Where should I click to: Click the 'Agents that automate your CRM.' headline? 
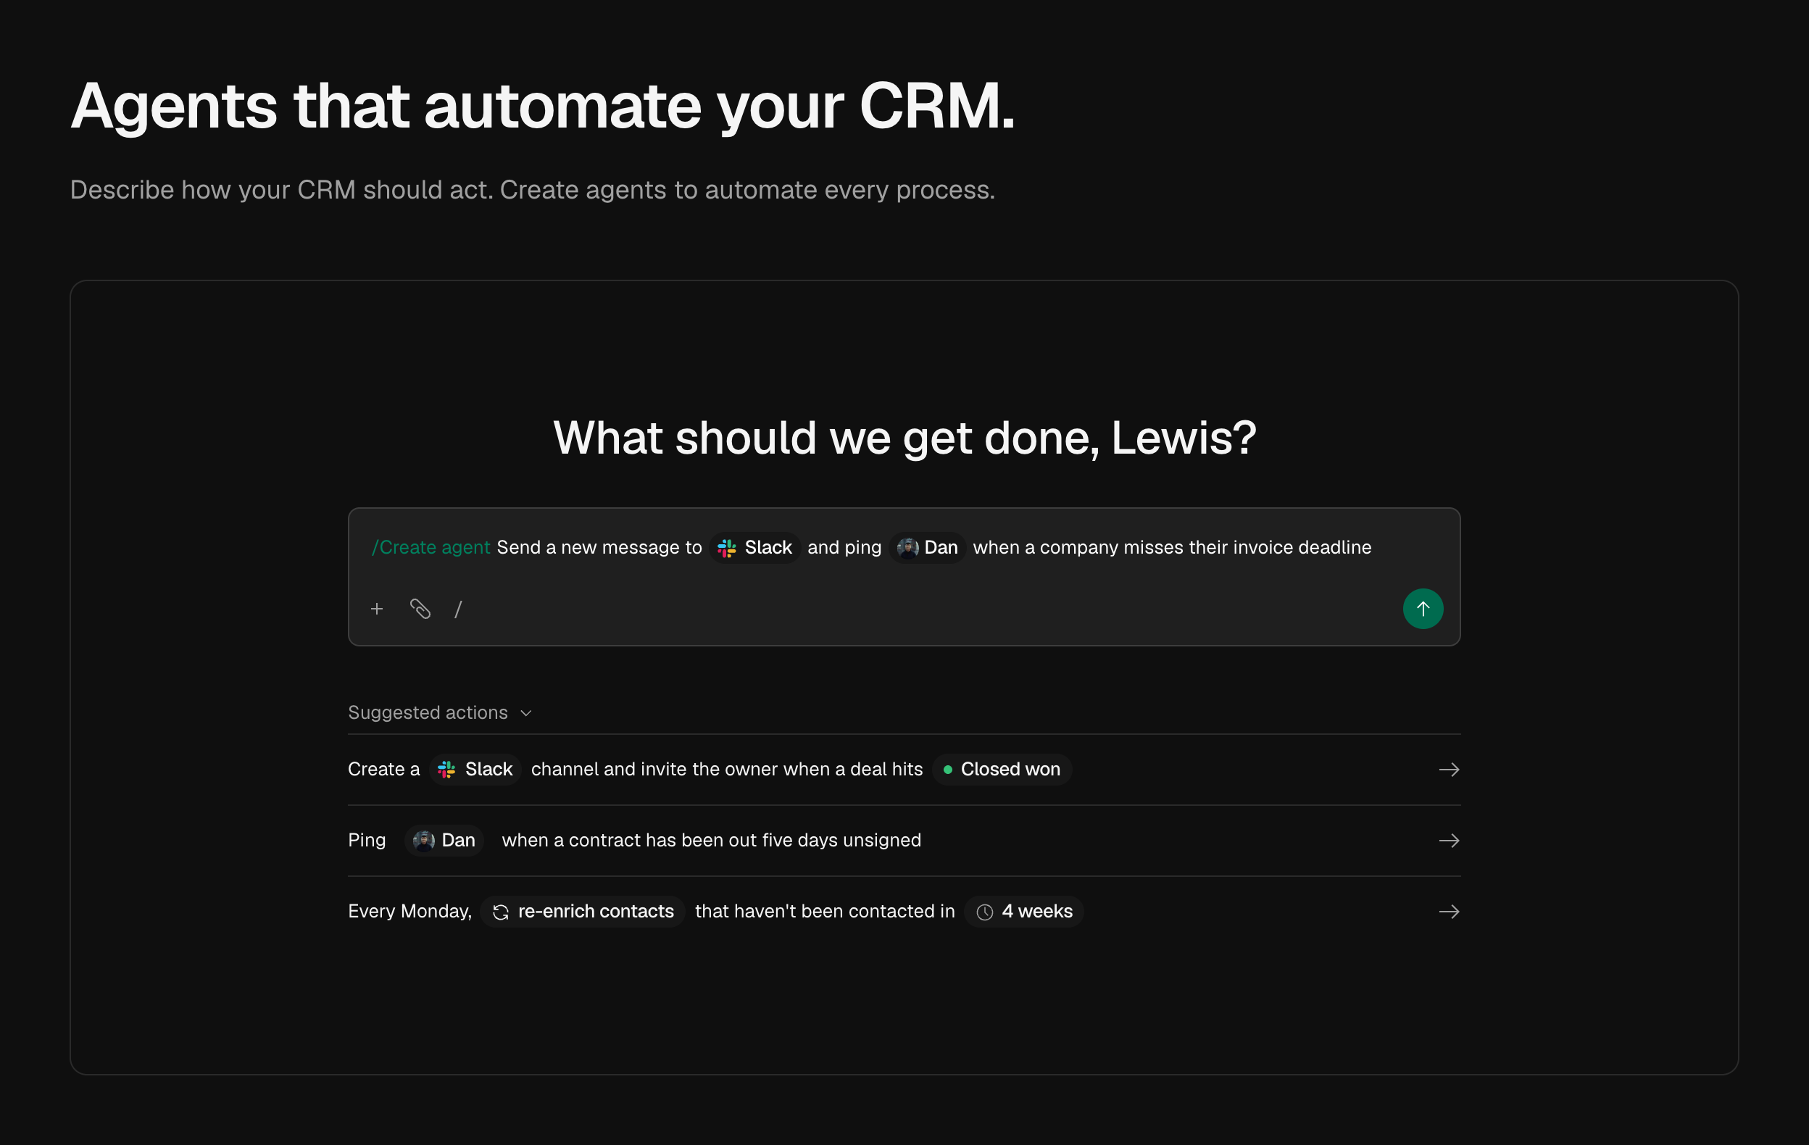pyautogui.click(x=542, y=107)
